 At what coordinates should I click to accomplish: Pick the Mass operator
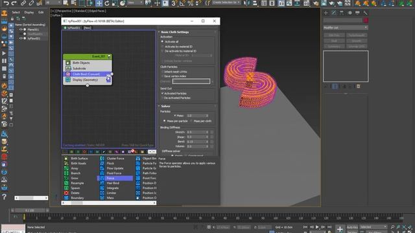pos(110,198)
